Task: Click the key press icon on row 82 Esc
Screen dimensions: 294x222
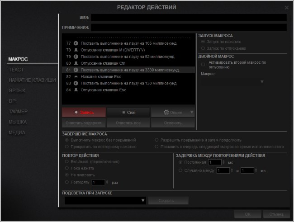Action: (76, 77)
